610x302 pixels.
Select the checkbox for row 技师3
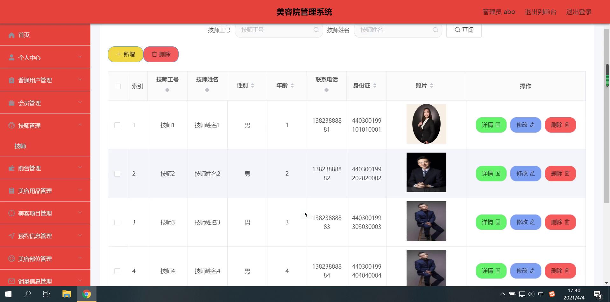pyautogui.click(x=117, y=223)
